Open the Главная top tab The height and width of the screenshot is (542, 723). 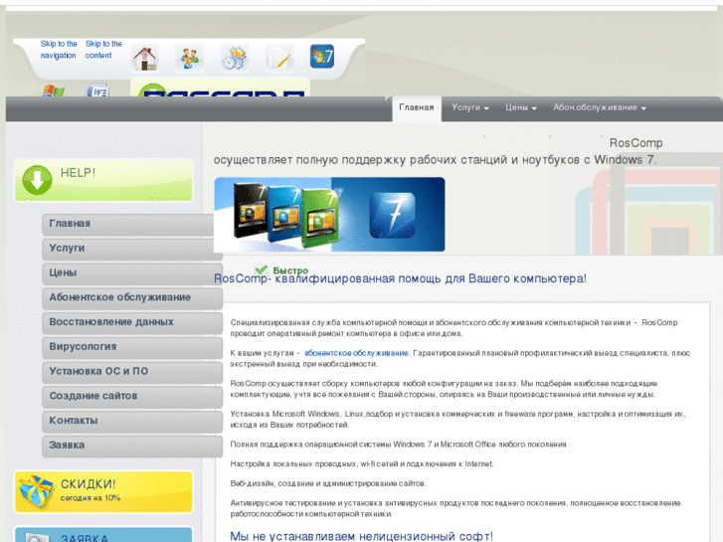click(417, 107)
